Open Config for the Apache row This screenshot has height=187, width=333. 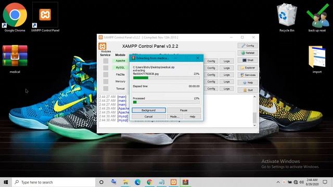coord(211,61)
